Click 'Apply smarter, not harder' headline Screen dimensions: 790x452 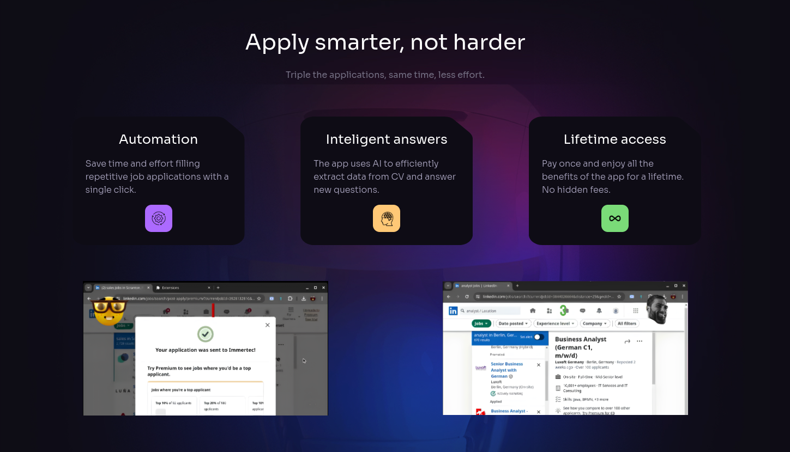tap(385, 42)
